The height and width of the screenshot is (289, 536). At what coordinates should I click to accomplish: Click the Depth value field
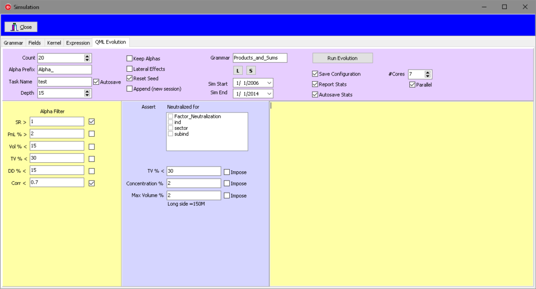(x=61, y=93)
